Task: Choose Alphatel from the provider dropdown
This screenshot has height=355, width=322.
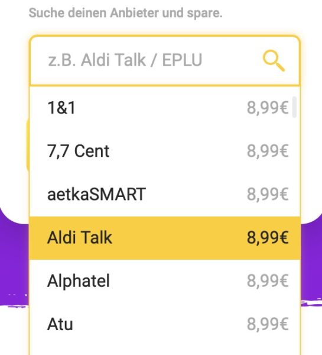Action: 165,281
